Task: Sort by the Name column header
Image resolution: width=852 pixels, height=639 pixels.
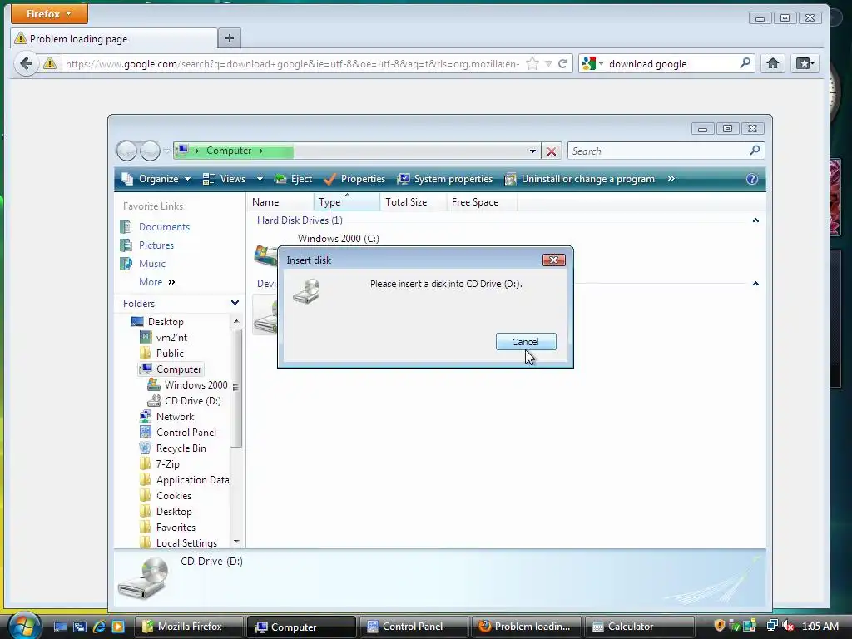Action: (x=280, y=202)
